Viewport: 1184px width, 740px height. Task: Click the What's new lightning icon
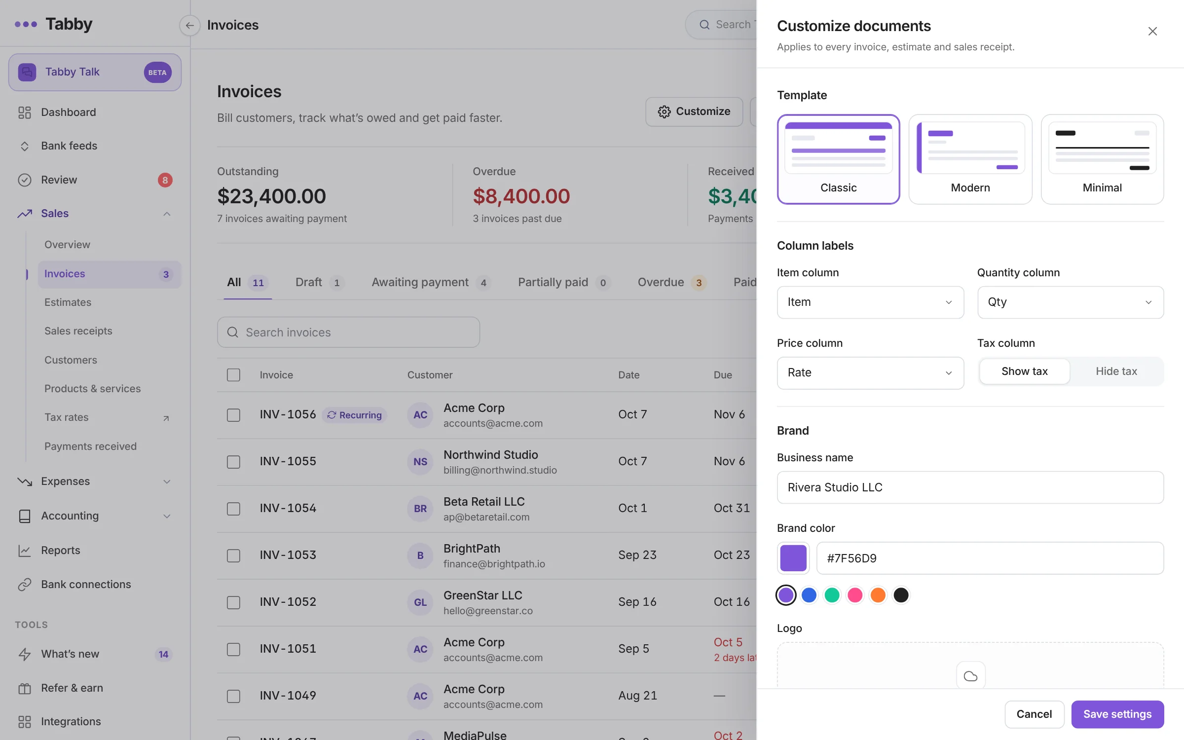[24, 654]
